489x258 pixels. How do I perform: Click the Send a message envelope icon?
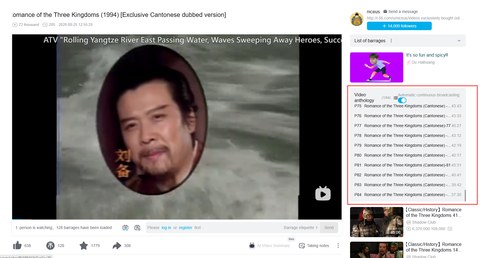click(x=385, y=12)
